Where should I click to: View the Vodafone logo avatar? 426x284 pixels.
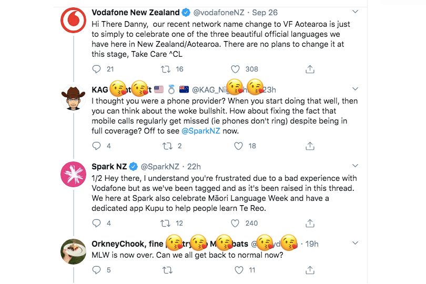(x=74, y=21)
